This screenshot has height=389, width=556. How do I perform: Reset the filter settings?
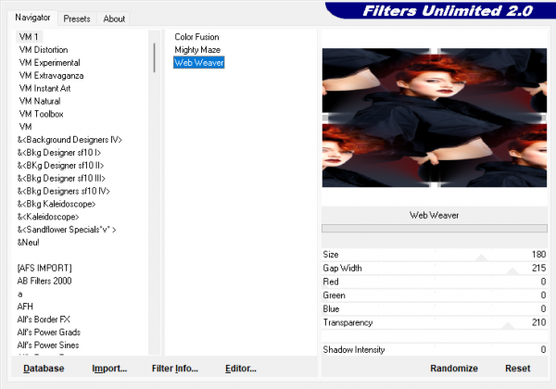tap(517, 369)
